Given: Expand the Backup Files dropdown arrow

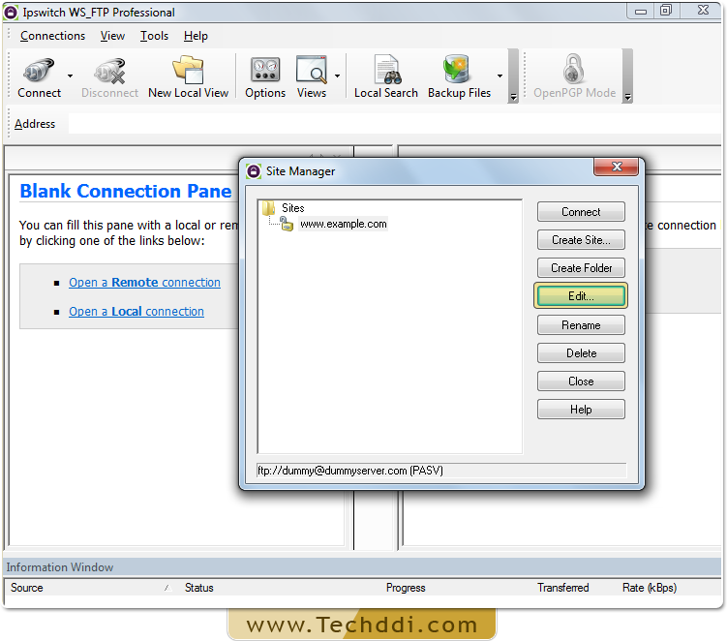Looking at the screenshot, I should tap(500, 76).
